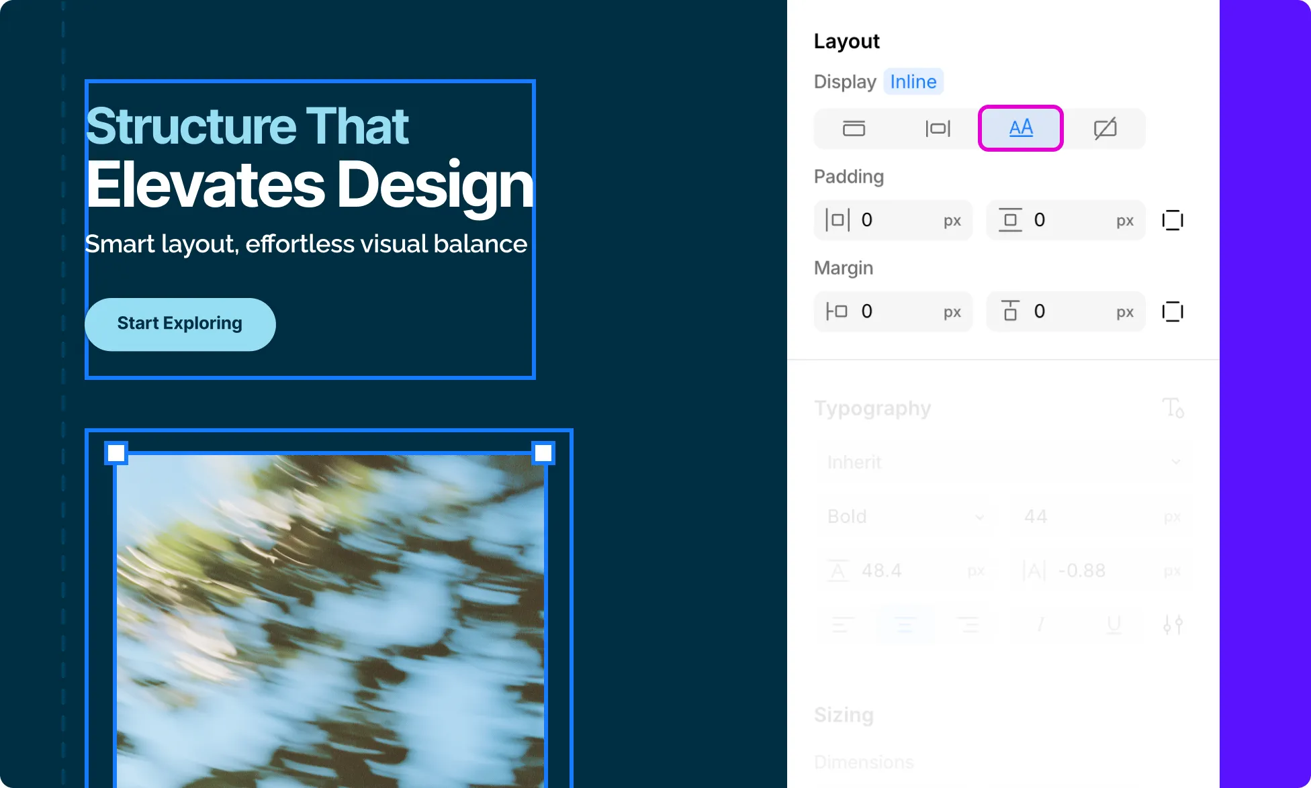Screen dimensions: 1311x788
Task: Click the Padding label
Action: click(x=849, y=177)
